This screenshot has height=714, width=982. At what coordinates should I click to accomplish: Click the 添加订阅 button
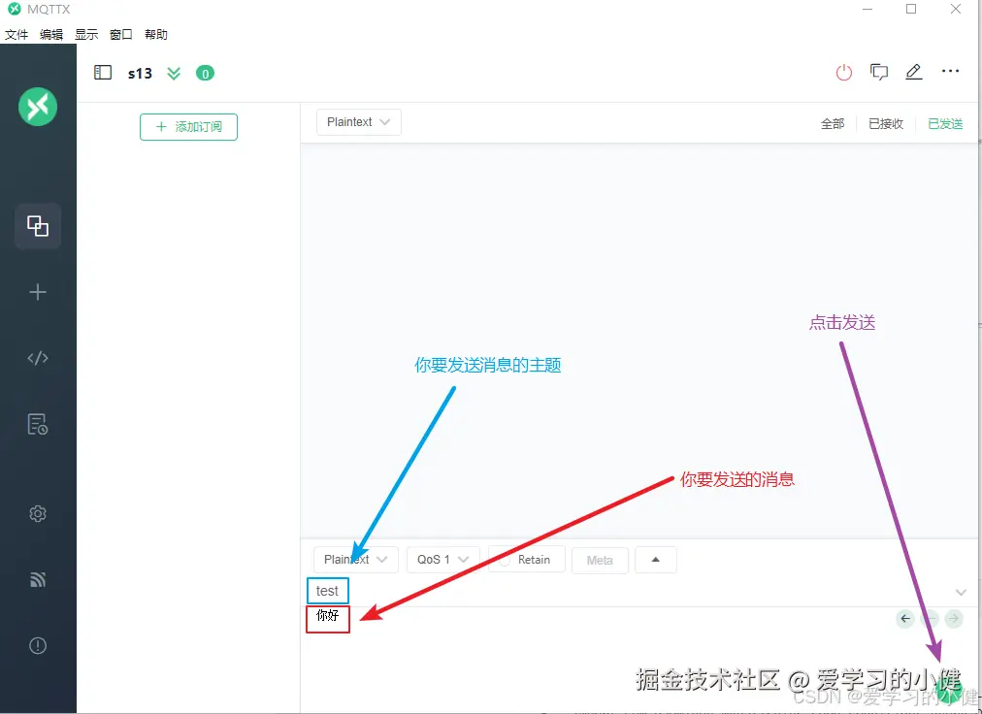coord(188,126)
